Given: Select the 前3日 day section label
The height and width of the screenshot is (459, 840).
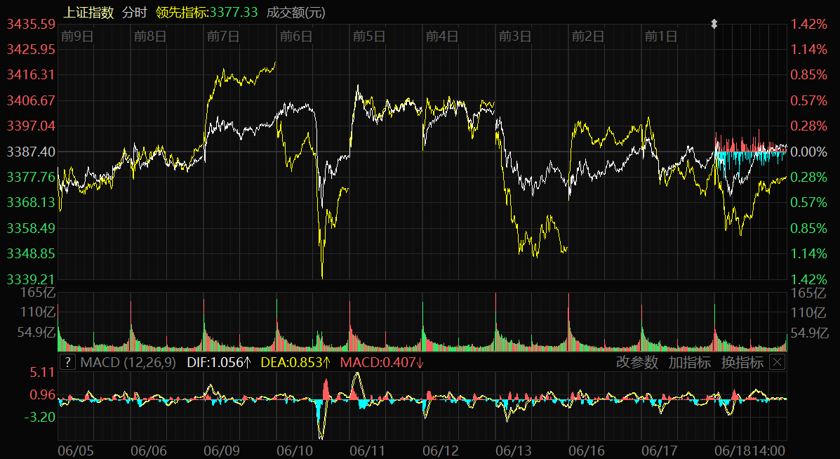Looking at the screenshot, I should [515, 36].
